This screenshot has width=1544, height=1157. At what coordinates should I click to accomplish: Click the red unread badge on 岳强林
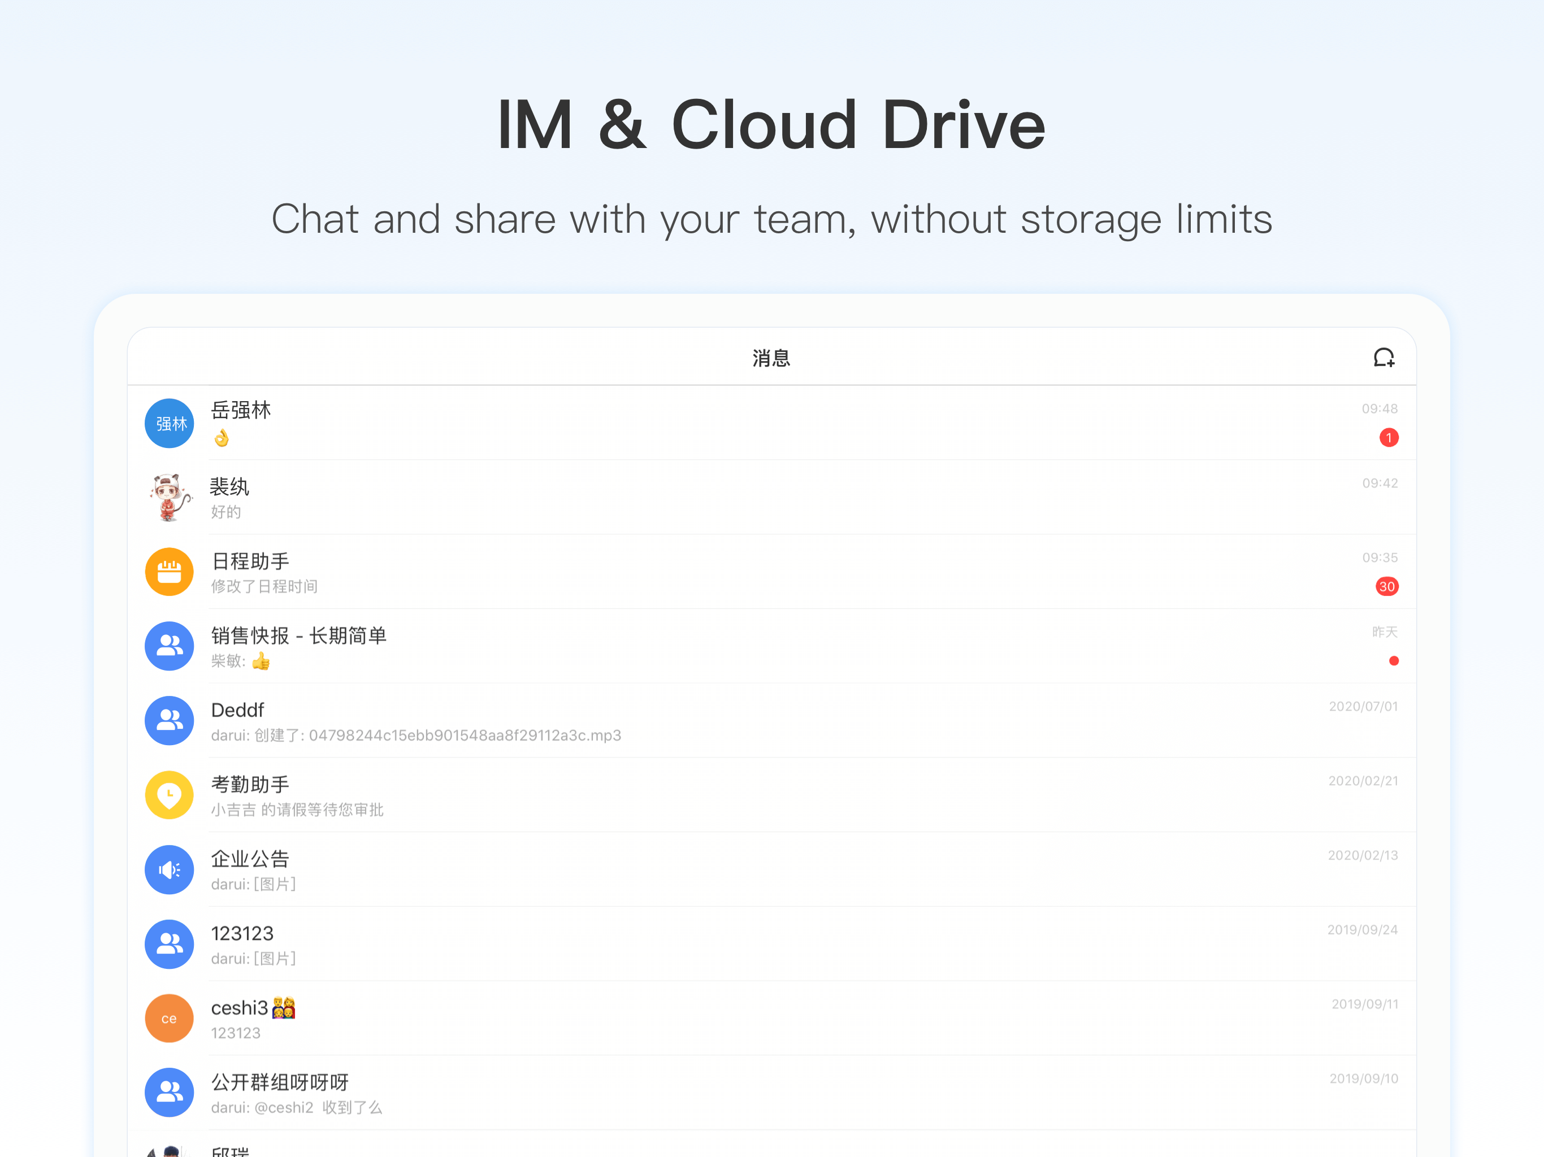pyautogui.click(x=1389, y=437)
